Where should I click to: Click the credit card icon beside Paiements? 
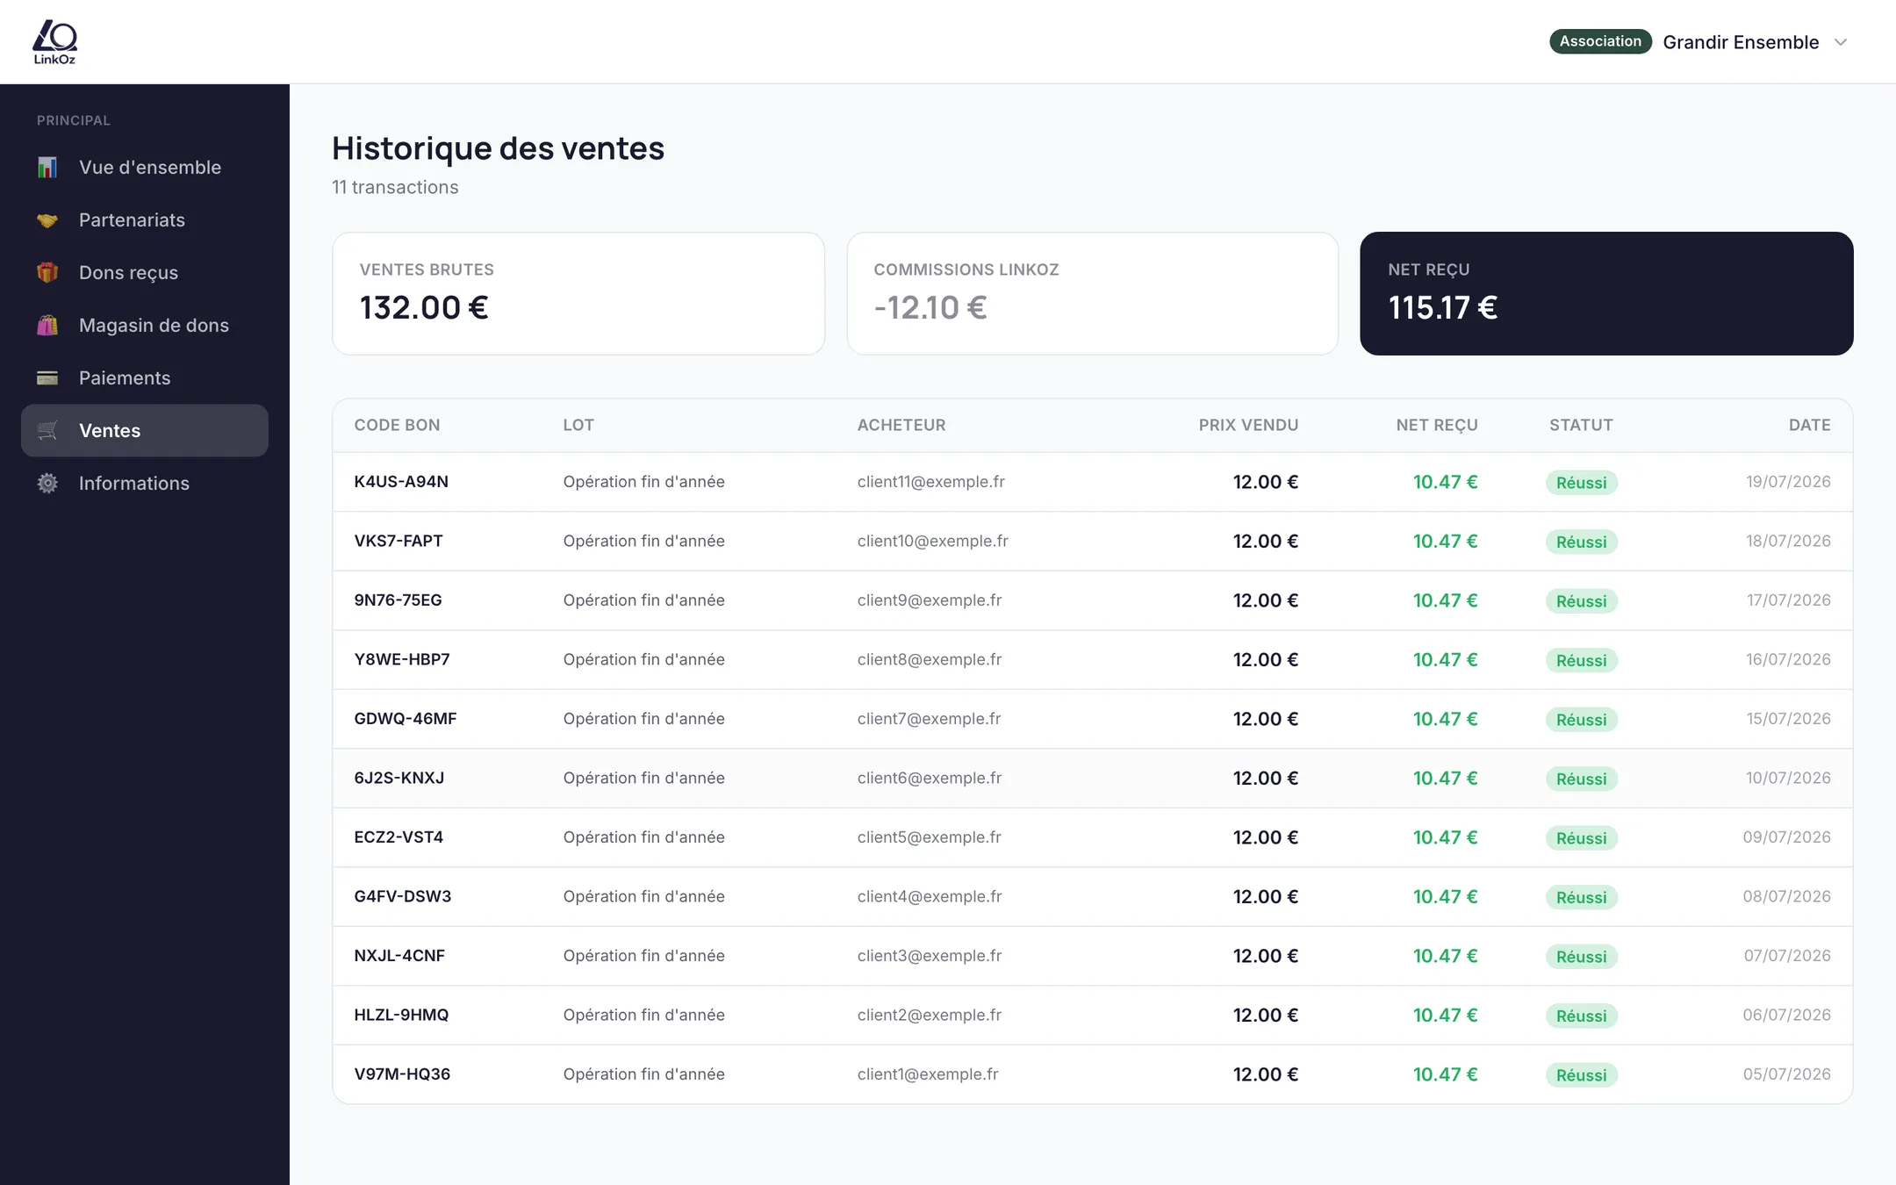tap(47, 377)
